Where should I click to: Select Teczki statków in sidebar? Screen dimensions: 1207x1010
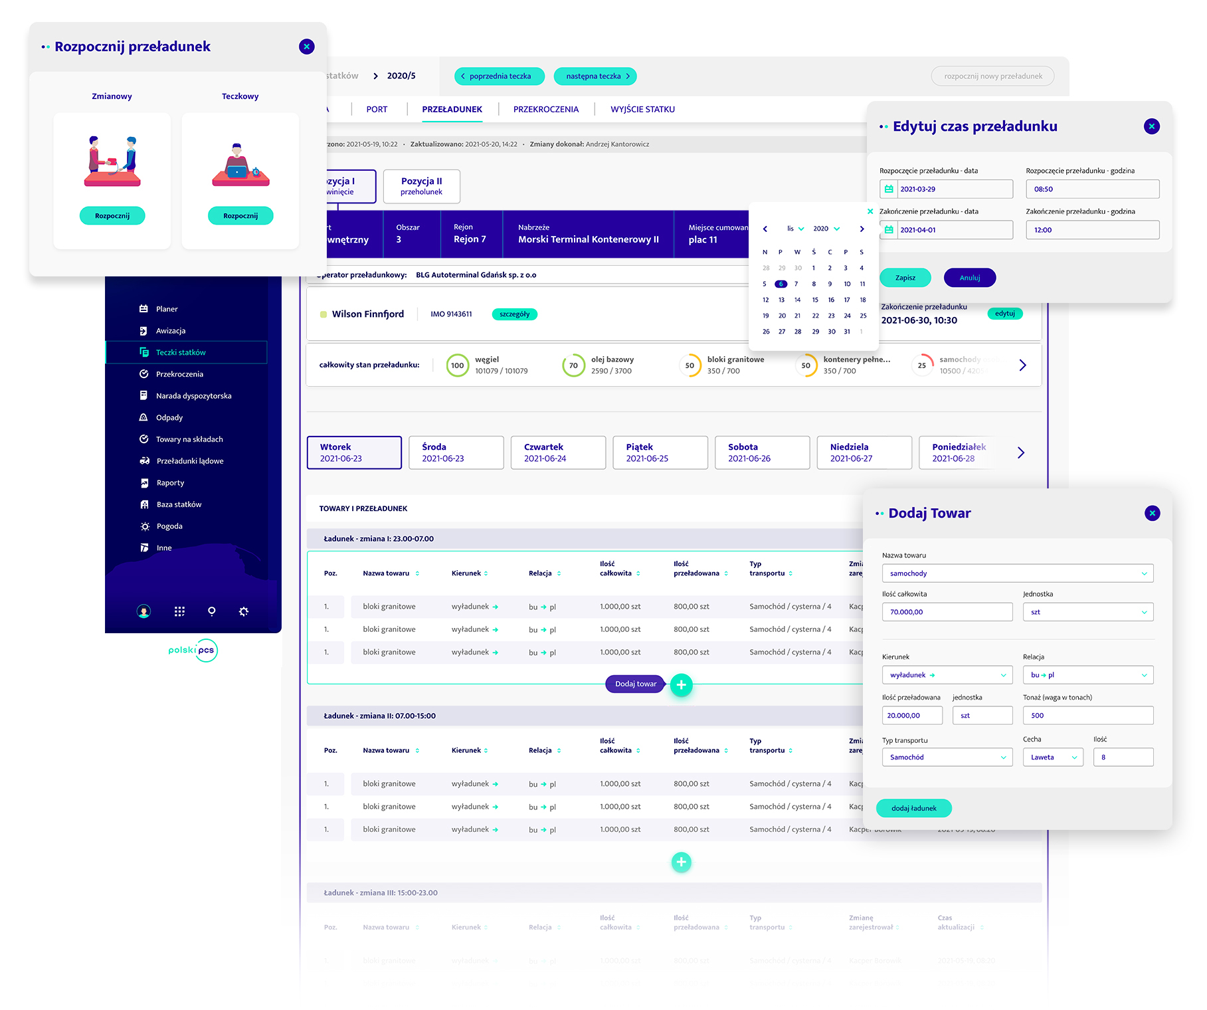coord(186,352)
